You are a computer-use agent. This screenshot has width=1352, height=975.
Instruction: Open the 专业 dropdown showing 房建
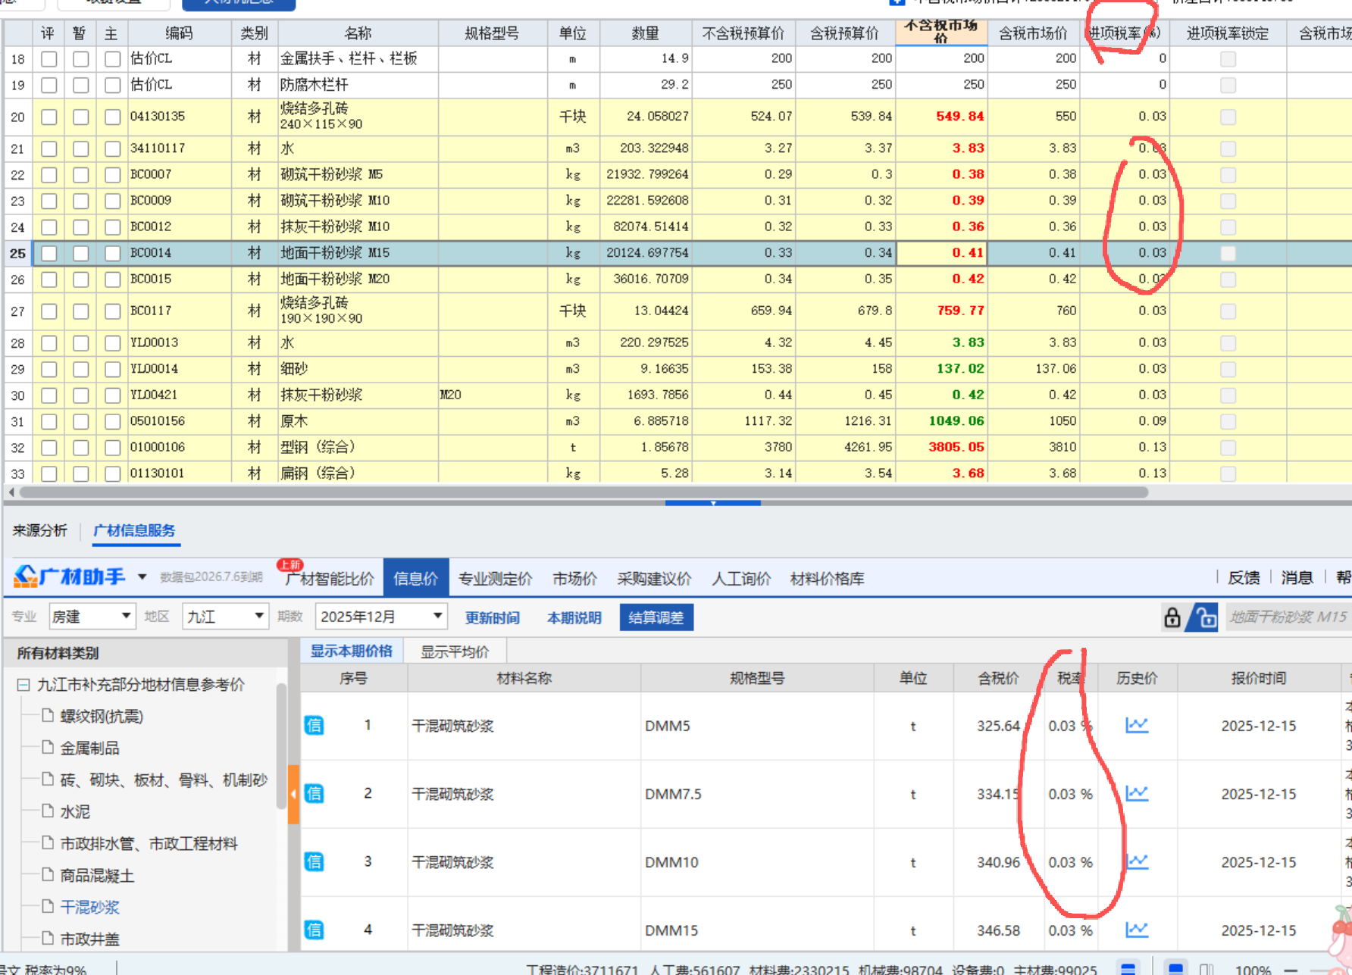click(x=92, y=617)
